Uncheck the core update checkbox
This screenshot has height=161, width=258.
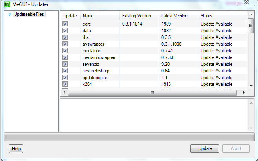click(x=65, y=24)
